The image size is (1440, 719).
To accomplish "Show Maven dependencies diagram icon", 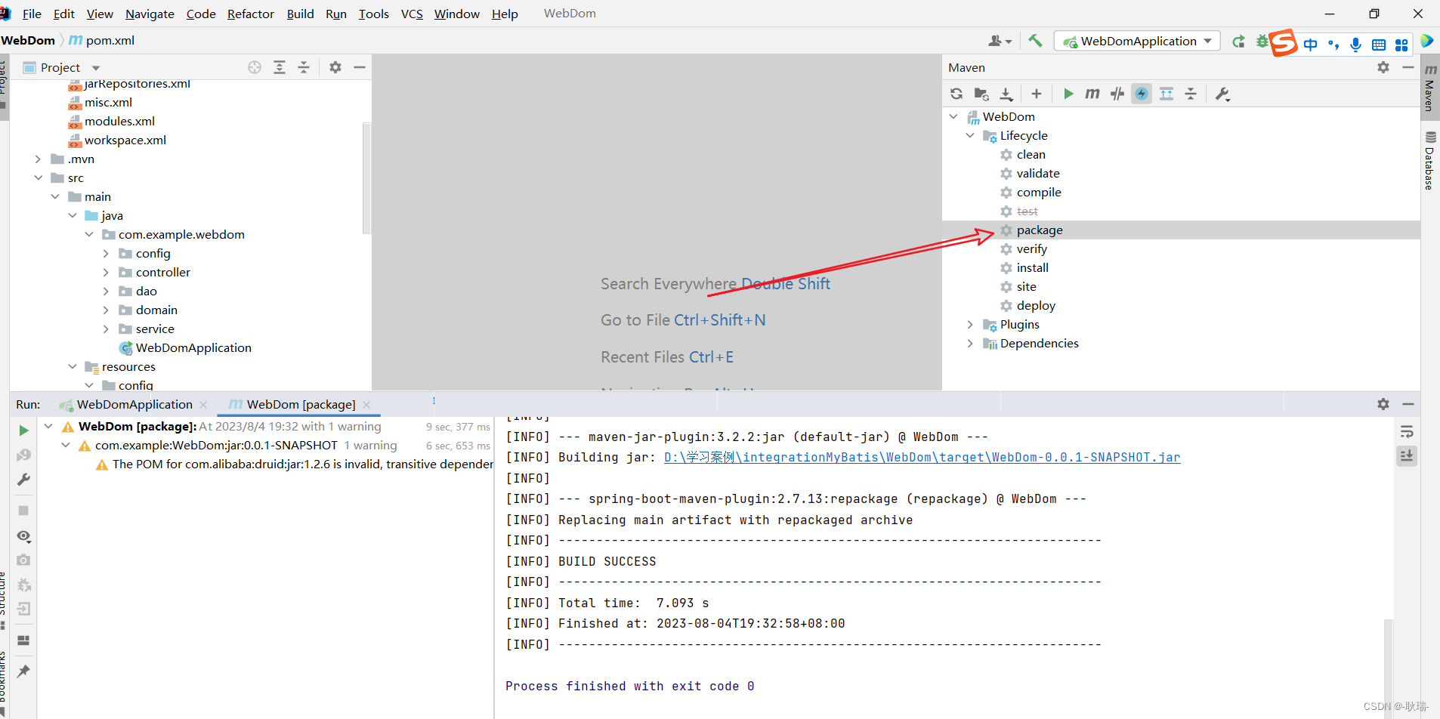I will tap(1167, 94).
